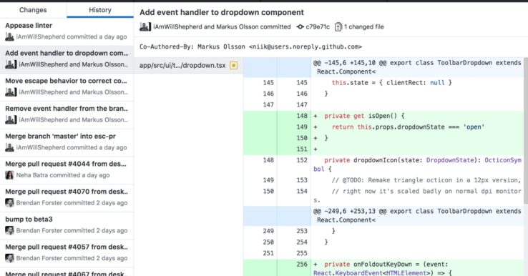Image resolution: width=528 pixels, height=276 pixels.
Task: Click the commit title 'Add event handler to dropdown component'
Action: pos(222,12)
